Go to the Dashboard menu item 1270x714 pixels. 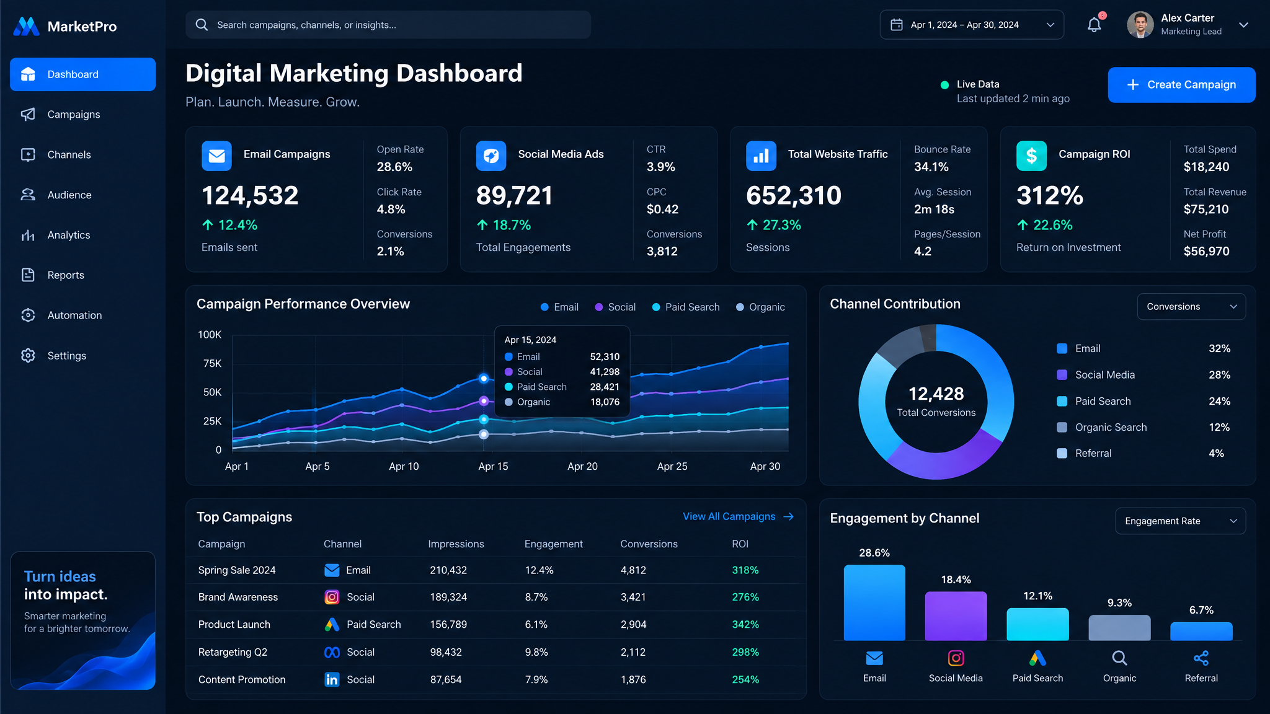tap(83, 74)
